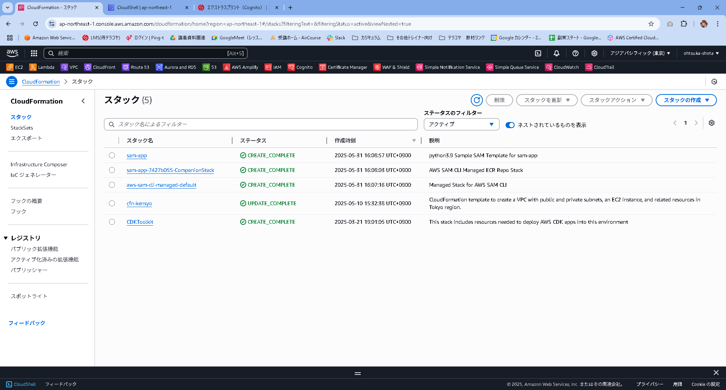This screenshot has width=726, height=390.
Task: Toggle the side navigation hamburger menu
Action: [x=12, y=82]
